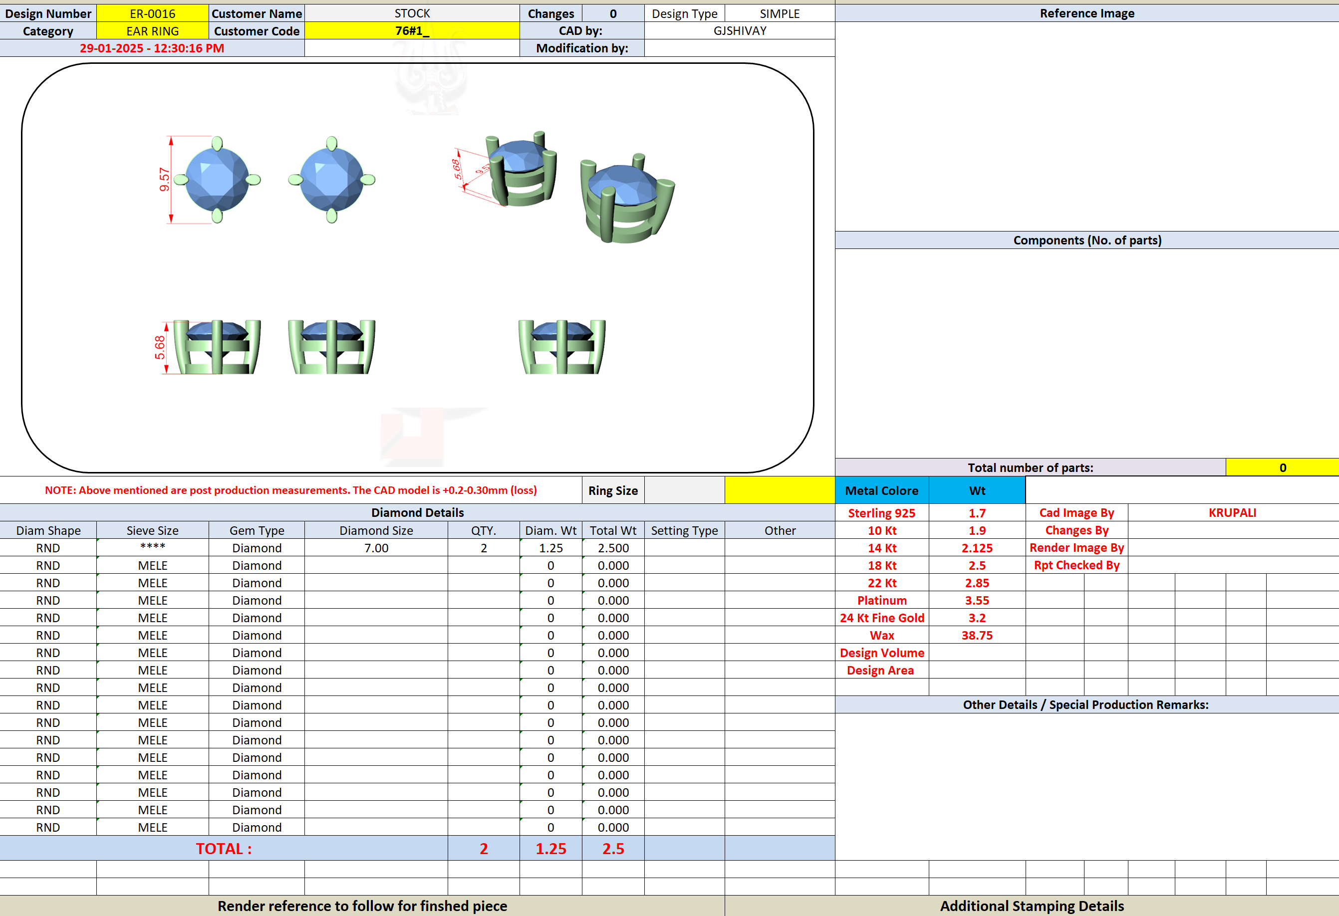Select the date stamp 29-01-2025 cell

tap(152, 48)
